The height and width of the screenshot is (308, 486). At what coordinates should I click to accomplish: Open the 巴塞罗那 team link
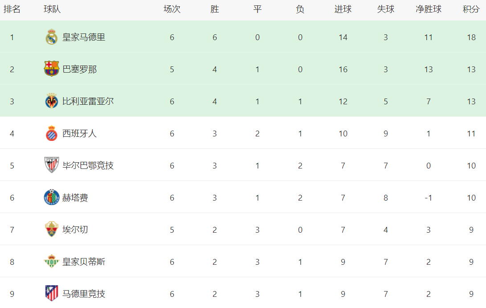click(x=79, y=69)
